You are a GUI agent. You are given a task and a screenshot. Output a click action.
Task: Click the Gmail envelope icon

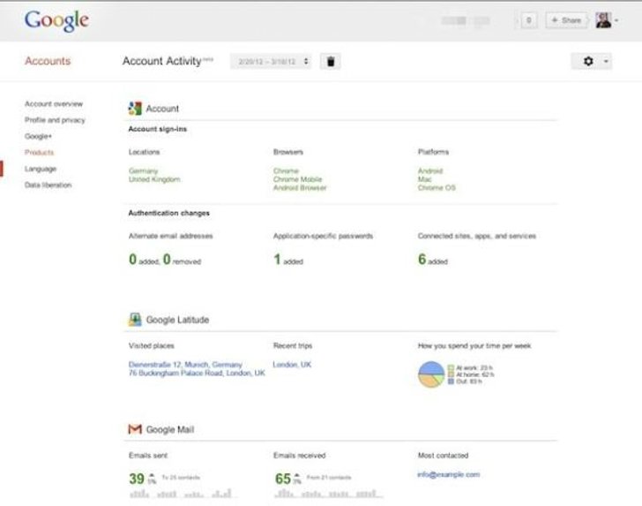tap(135, 429)
